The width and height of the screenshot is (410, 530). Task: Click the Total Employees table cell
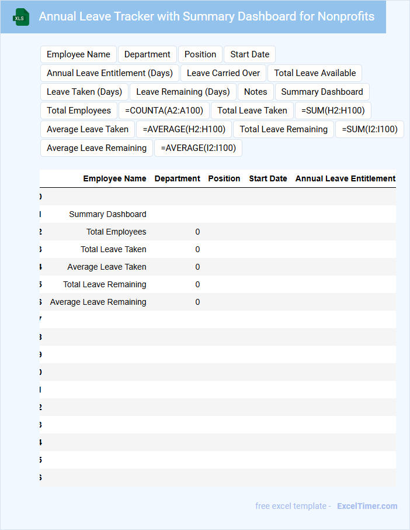pos(116,232)
